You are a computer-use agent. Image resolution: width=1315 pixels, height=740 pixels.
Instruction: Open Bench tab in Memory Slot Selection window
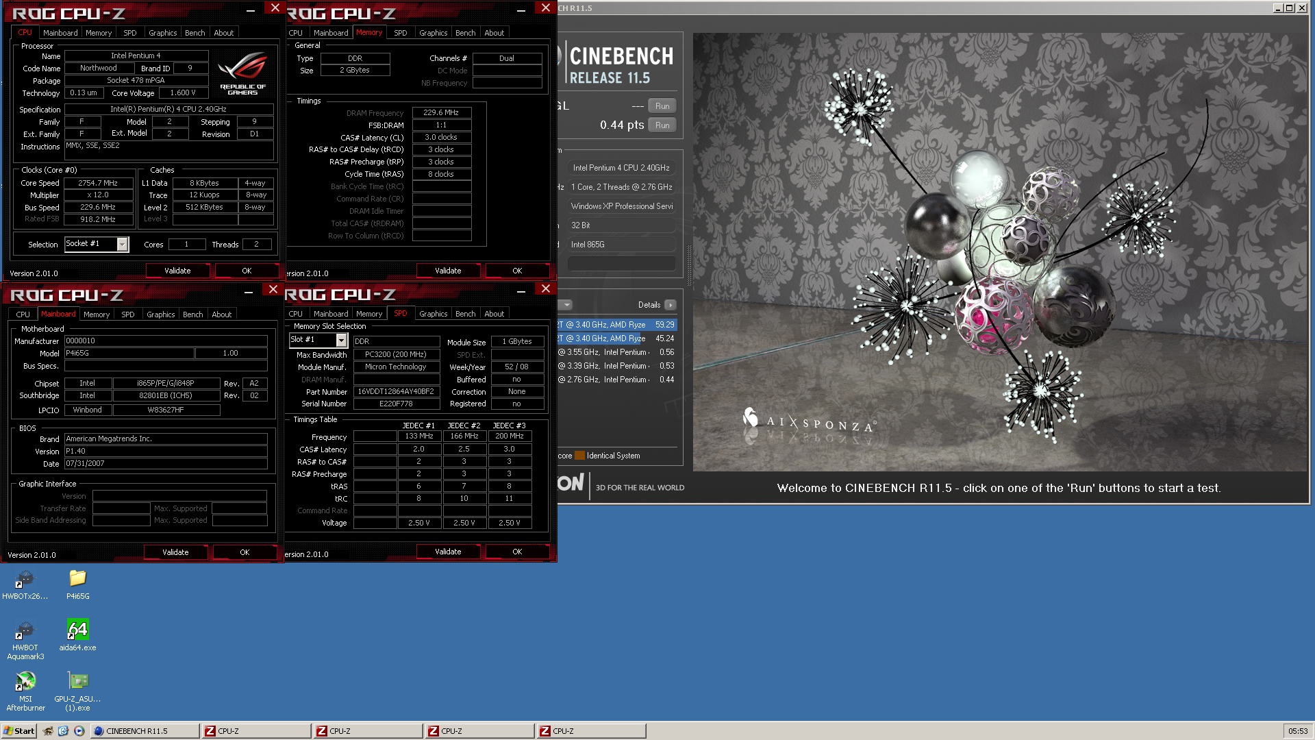466,314
